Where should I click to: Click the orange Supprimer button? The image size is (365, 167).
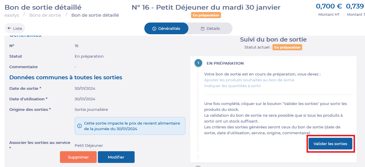coord(78,157)
